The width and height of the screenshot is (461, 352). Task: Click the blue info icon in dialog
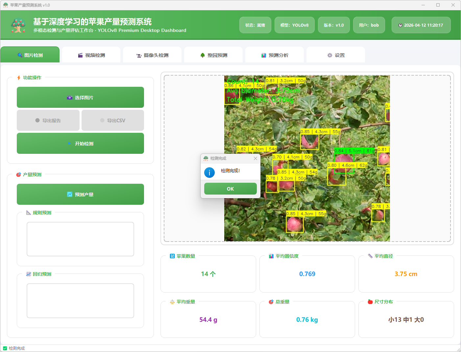[x=209, y=172]
